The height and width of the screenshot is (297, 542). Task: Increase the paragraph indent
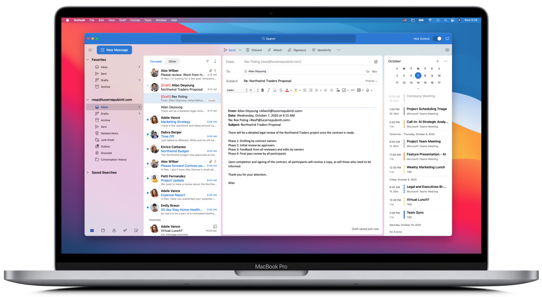(x=332, y=90)
